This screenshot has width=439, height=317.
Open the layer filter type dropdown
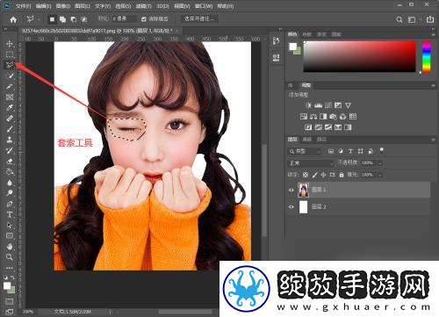click(x=305, y=151)
